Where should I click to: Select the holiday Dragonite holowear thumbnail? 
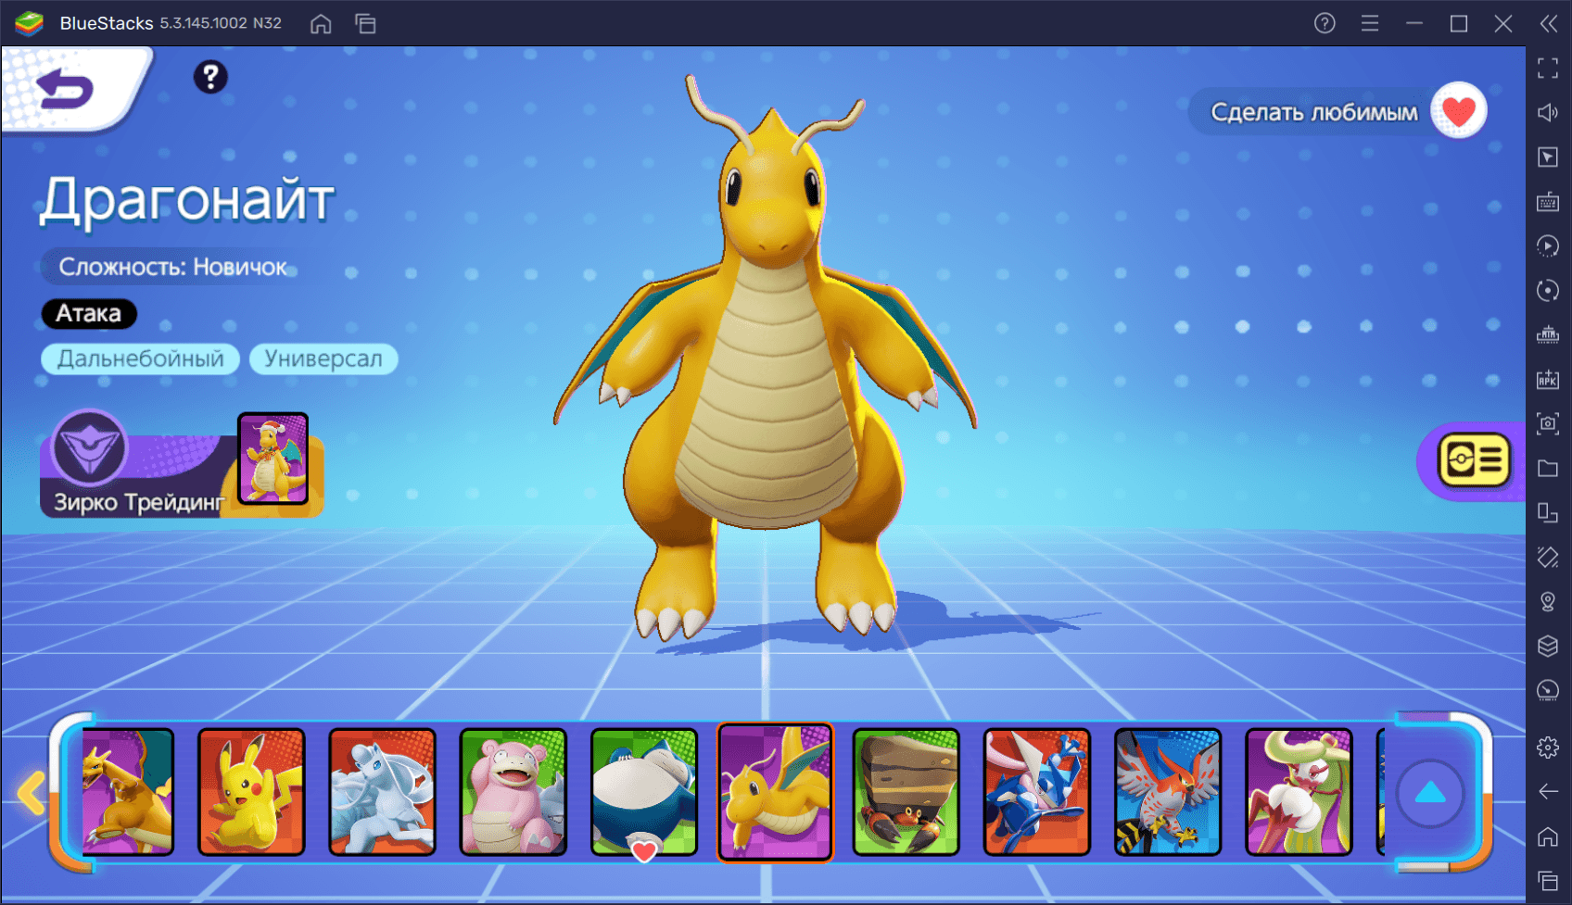[273, 459]
